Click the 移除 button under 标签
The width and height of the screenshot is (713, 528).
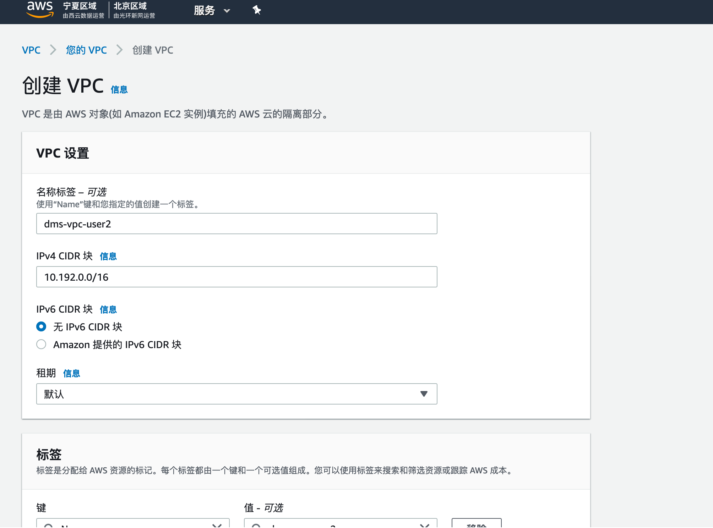coord(477,525)
